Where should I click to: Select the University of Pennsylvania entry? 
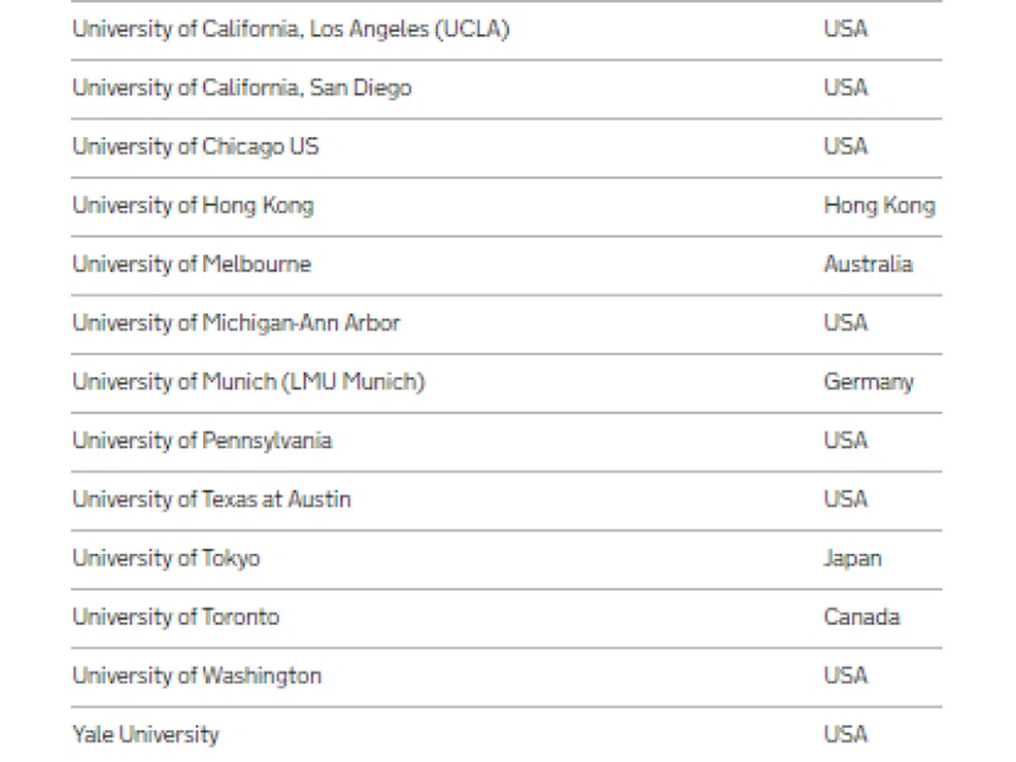202,440
